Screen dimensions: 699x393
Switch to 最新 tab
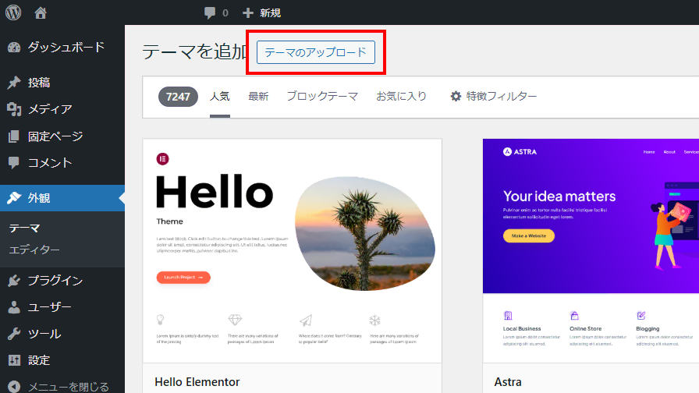[258, 96]
